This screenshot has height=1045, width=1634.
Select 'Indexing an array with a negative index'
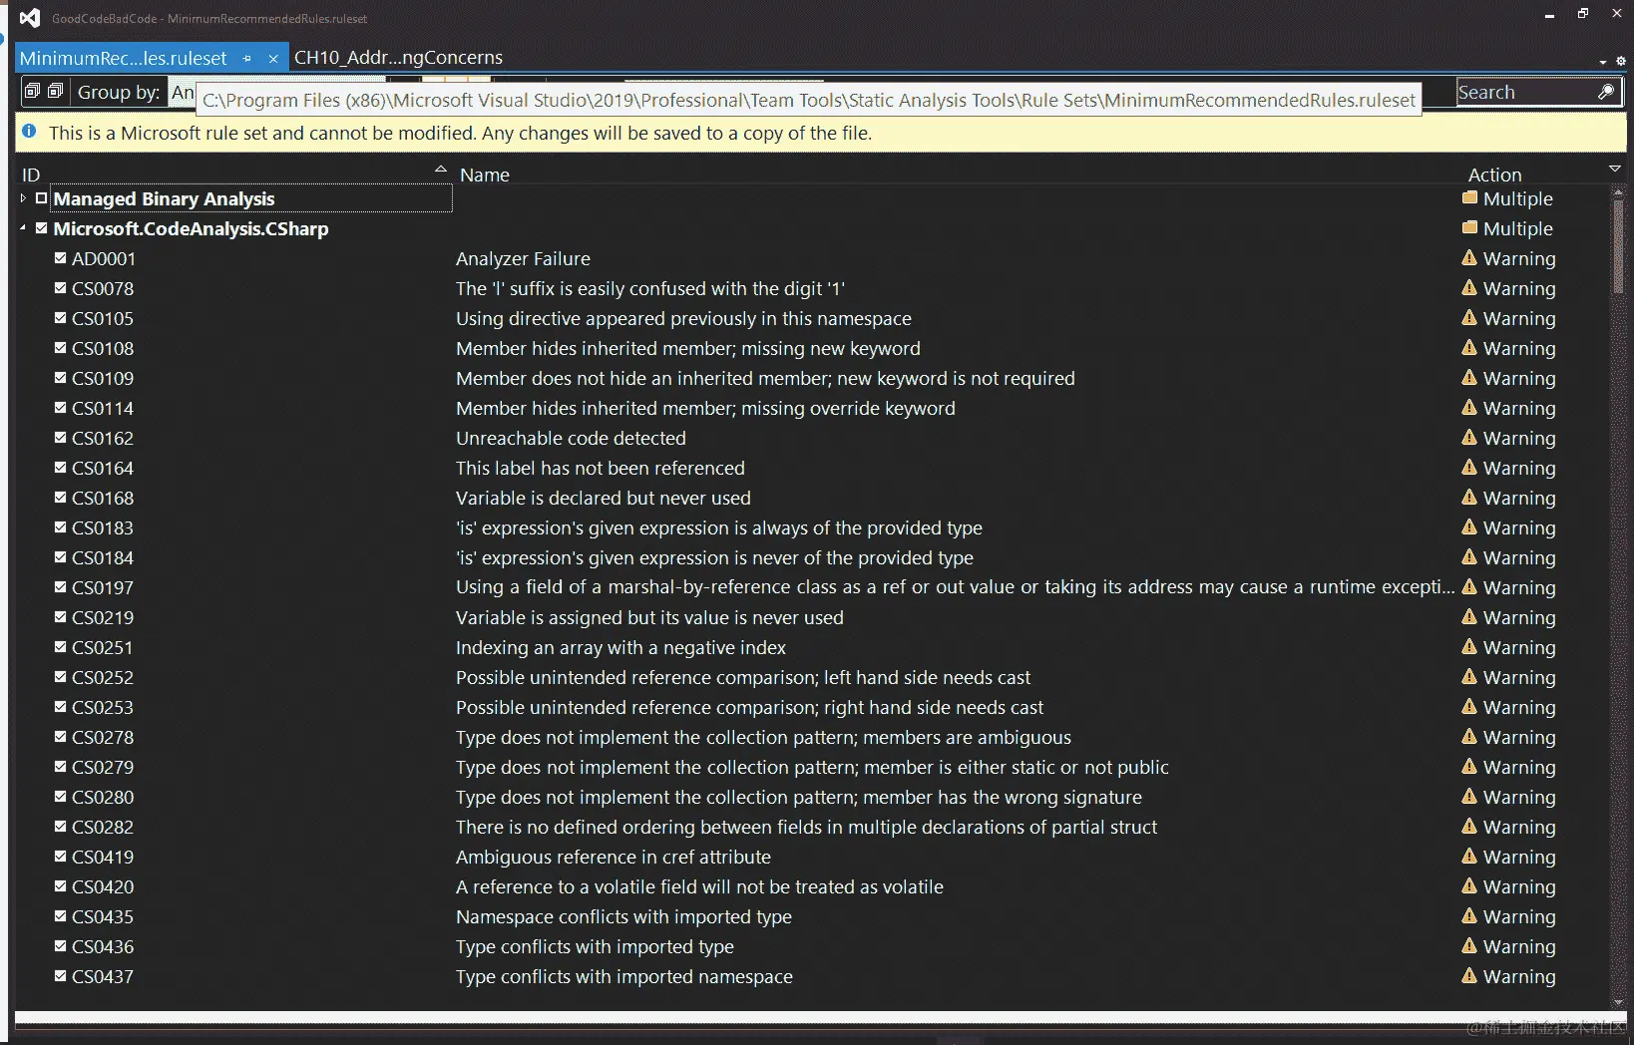coord(620,647)
